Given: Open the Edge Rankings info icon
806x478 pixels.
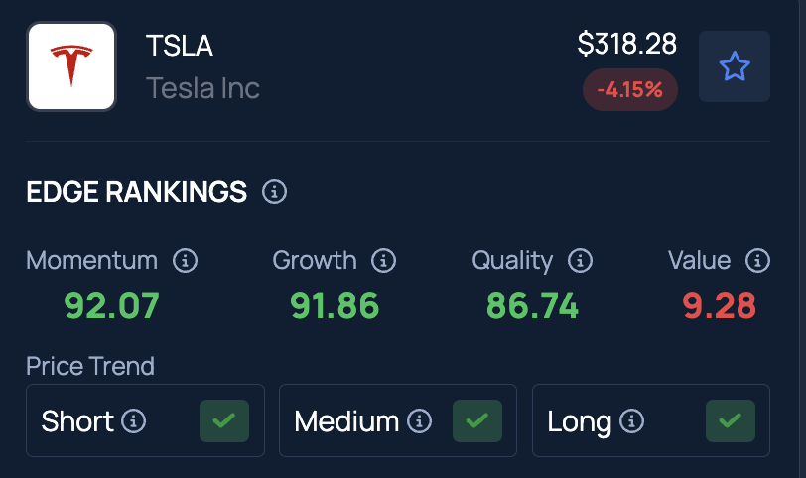Looking at the screenshot, I should tap(275, 192).
